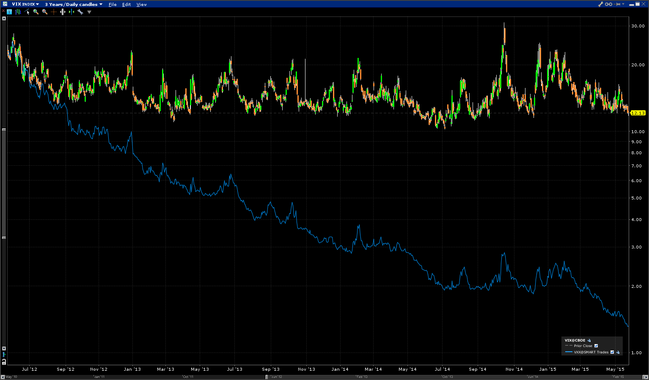Click the wrench beside VXX@SMART Trades
649x380 pixels.
click(x=618, y=352)
